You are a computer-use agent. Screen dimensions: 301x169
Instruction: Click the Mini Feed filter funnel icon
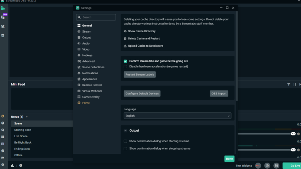pos(289,84)
